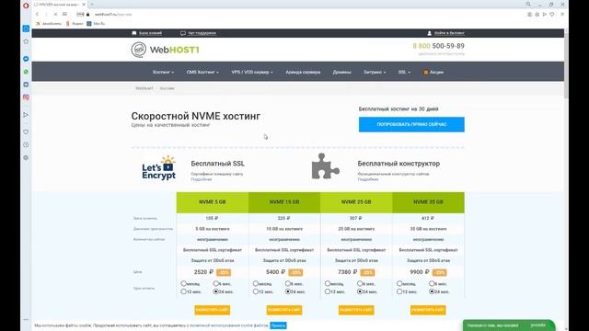Image resolution: width=589 pixels, height=331 pixels.
Task: Open Акции menu item
Action: tap(433, 72)
